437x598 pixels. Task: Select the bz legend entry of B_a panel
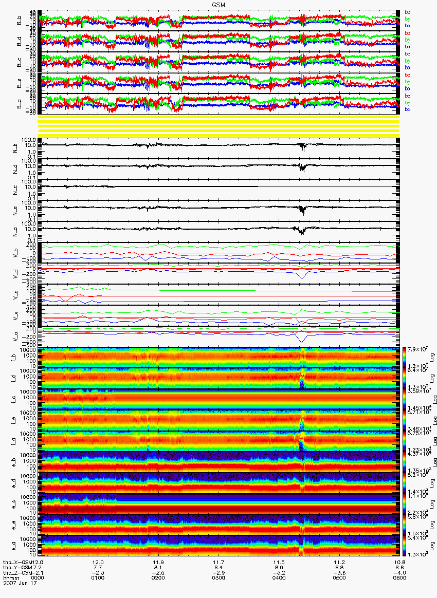coord(408,96)
